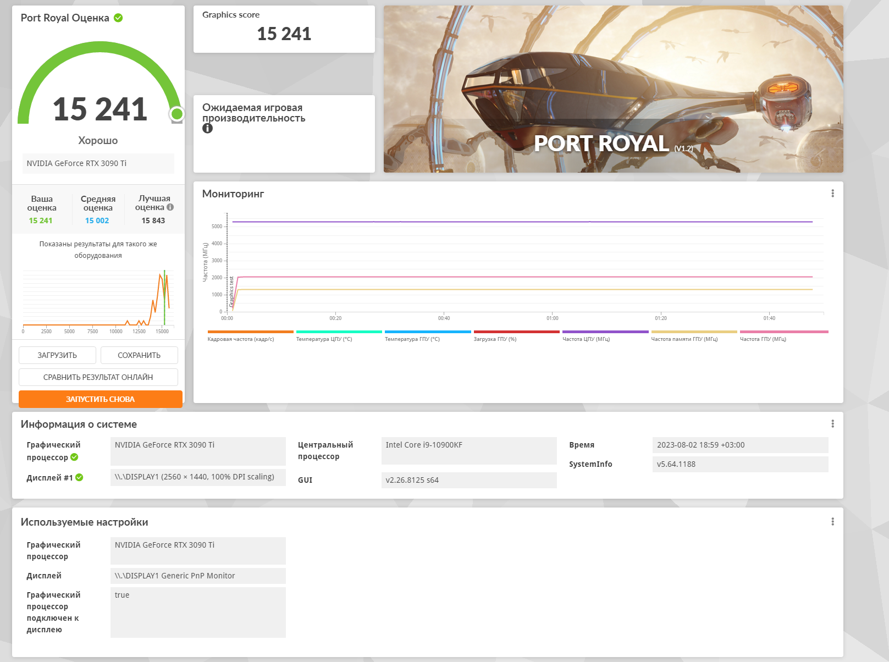The height and width of the screenshot is (662, 889).
Task: Click the green check beside Дисплей #1
Action: (79, 477)
